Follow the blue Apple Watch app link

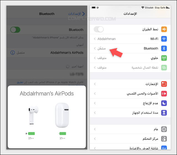[20, 82]
